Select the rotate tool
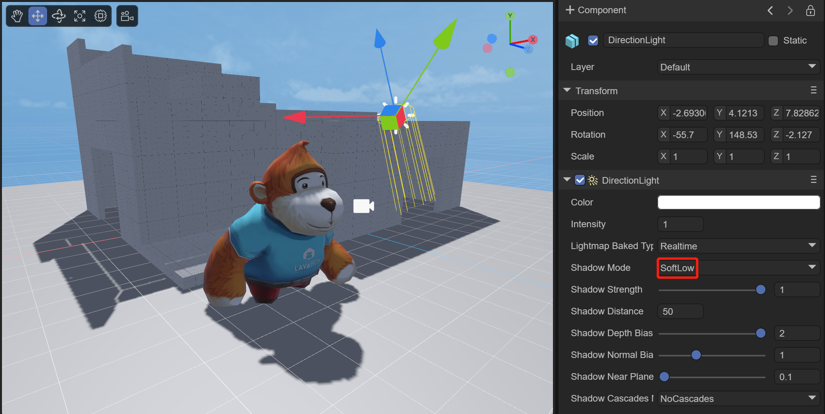 pos(59,16)
